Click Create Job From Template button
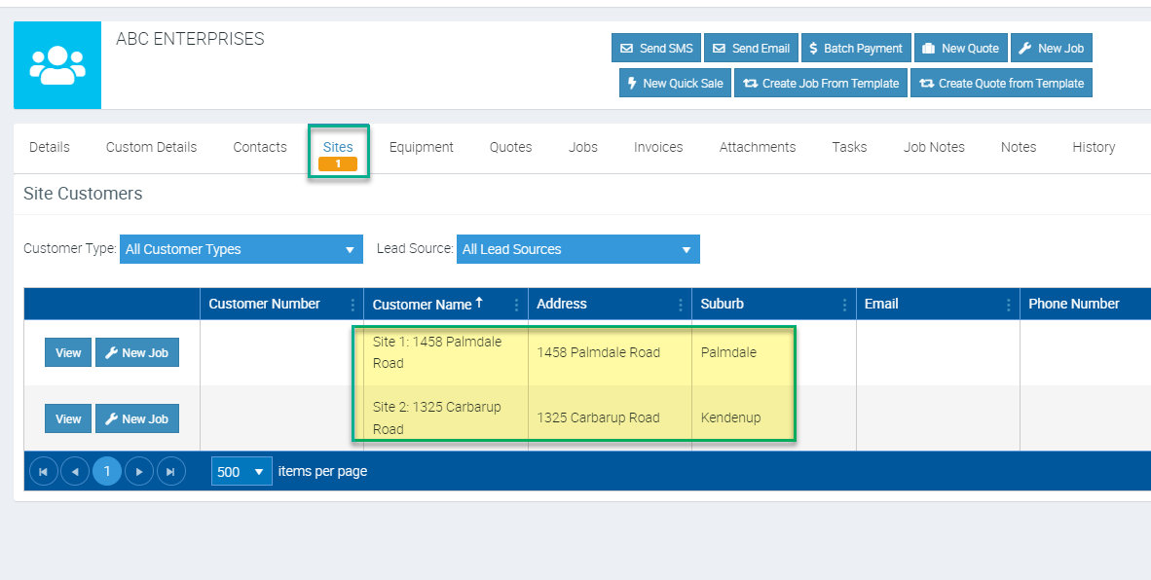 pyautogui.click(x=821, y=83)
